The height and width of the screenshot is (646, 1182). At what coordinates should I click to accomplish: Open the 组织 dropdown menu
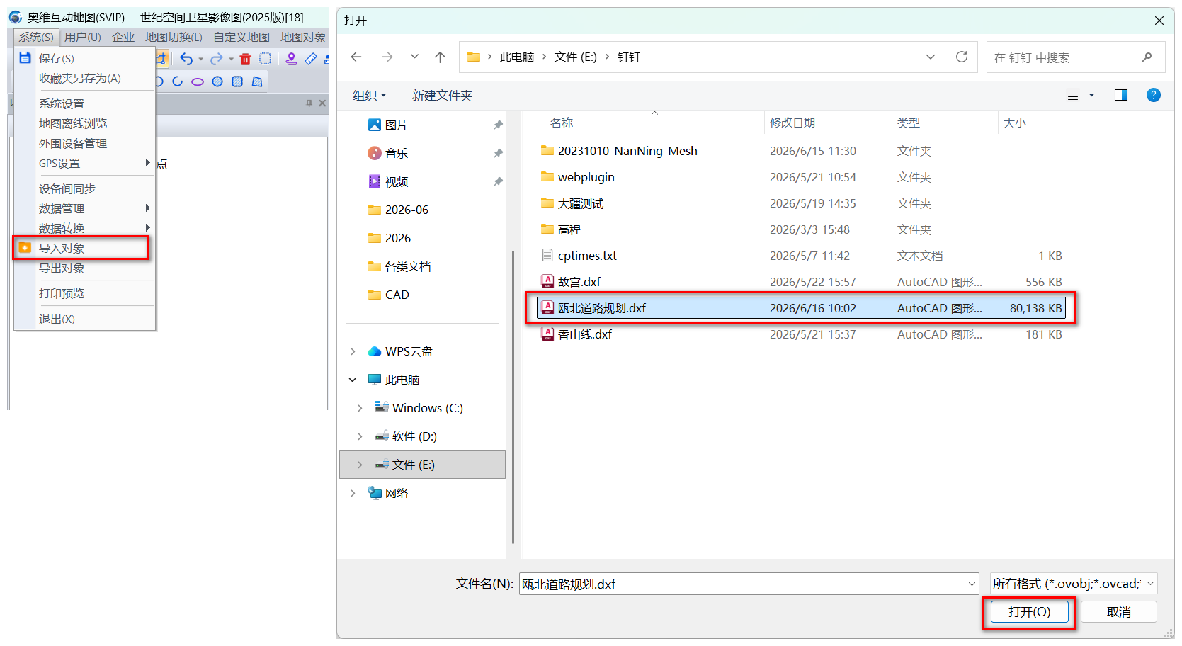tap(370, 95)
